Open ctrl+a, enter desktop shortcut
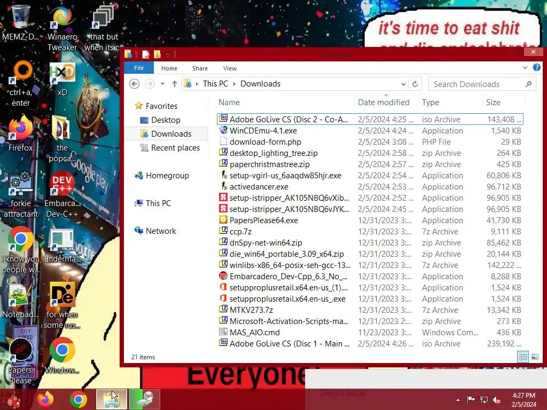547x410 pixels. 21,84
